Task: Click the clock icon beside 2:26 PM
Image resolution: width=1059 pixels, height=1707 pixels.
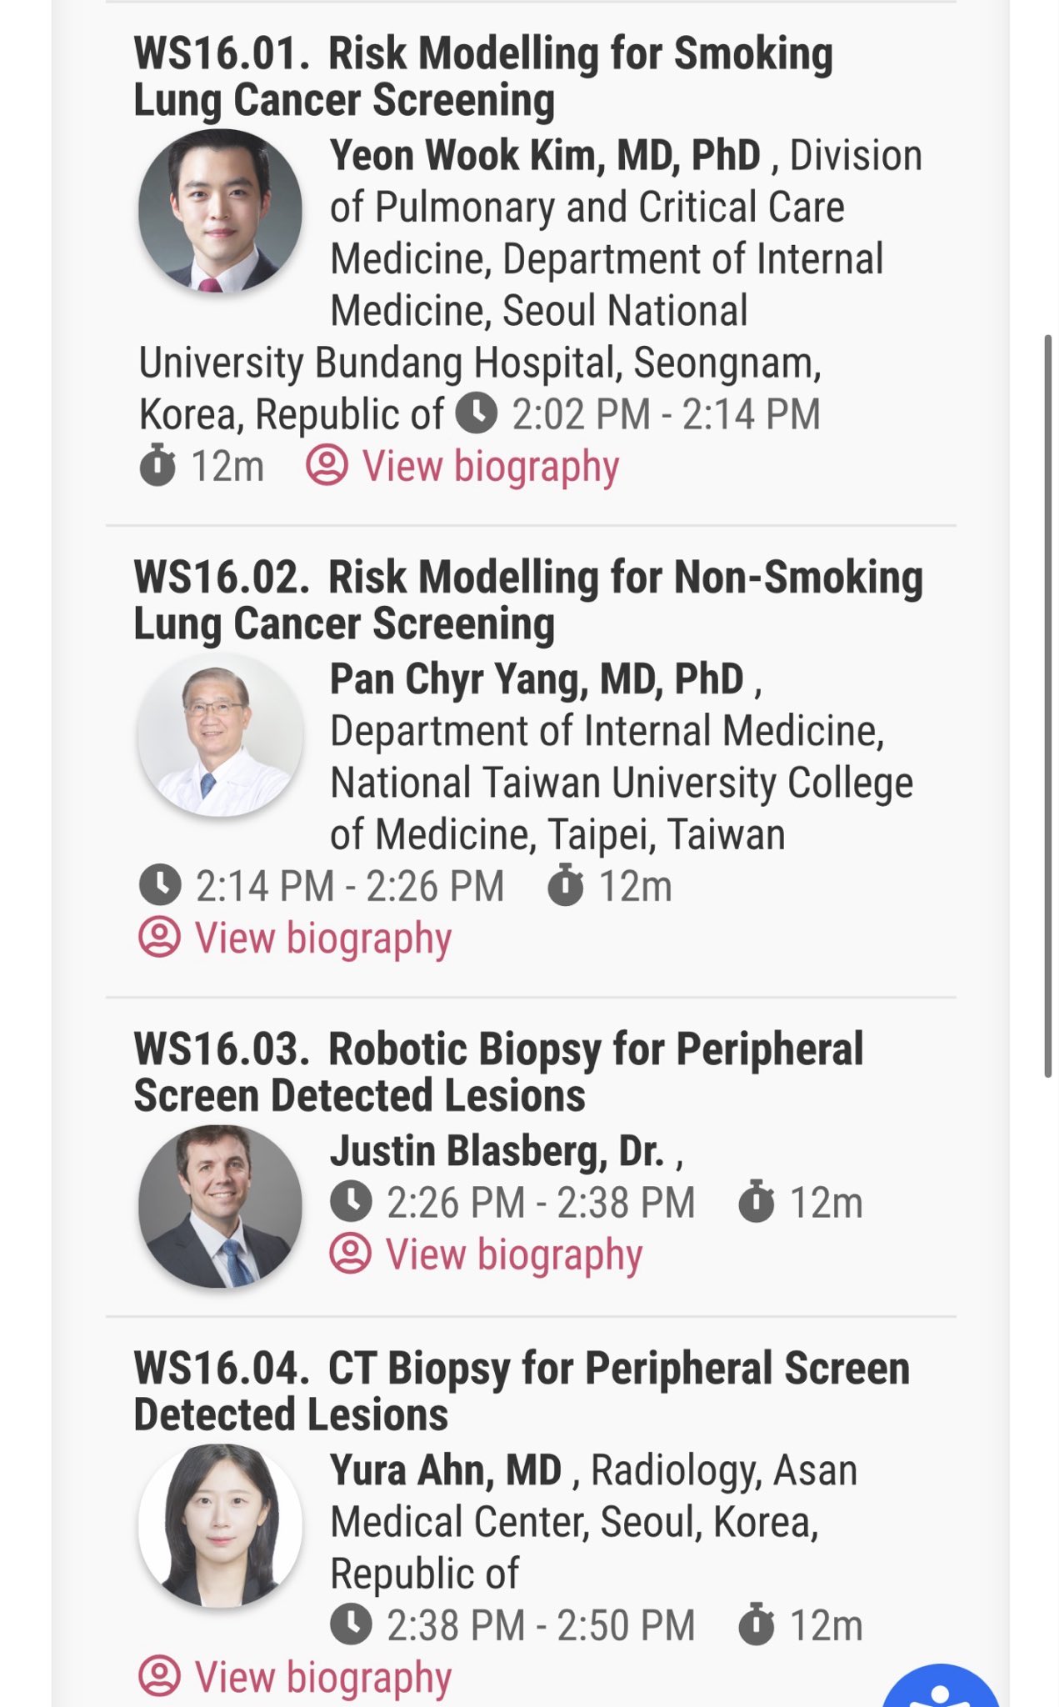Action: [351, 1202]
